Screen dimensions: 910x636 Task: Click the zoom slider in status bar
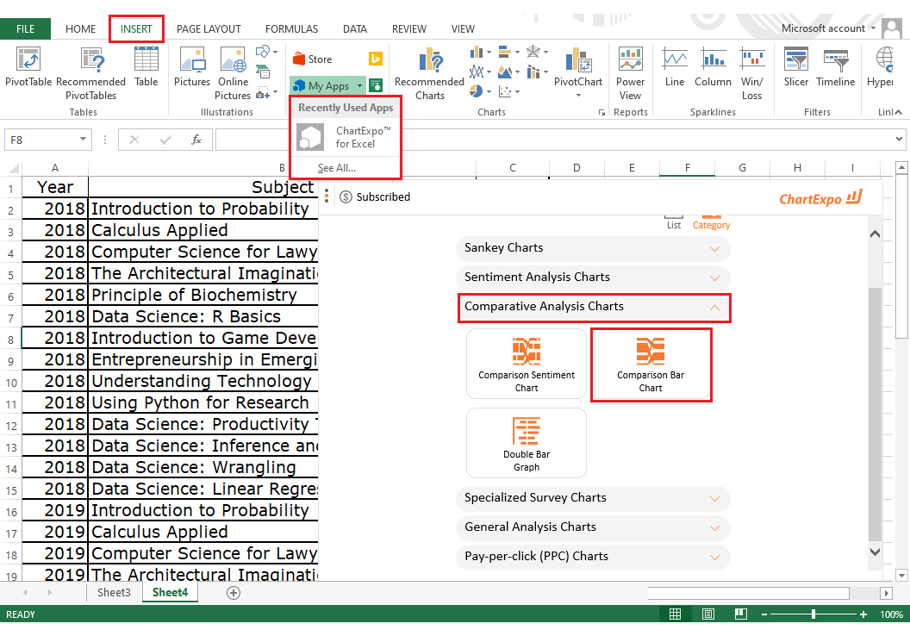coord(813,614)
